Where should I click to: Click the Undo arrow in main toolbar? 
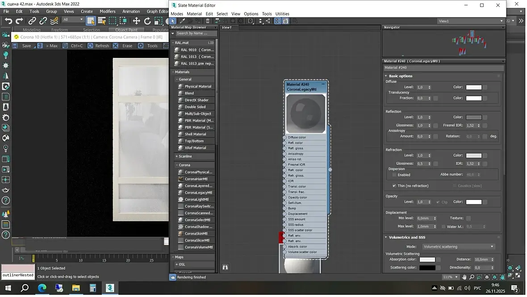click(x=8, y=20)
